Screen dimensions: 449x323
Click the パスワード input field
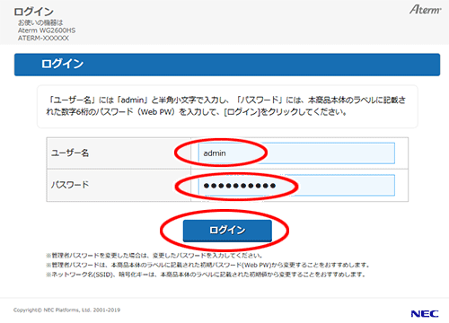[296, 186]
